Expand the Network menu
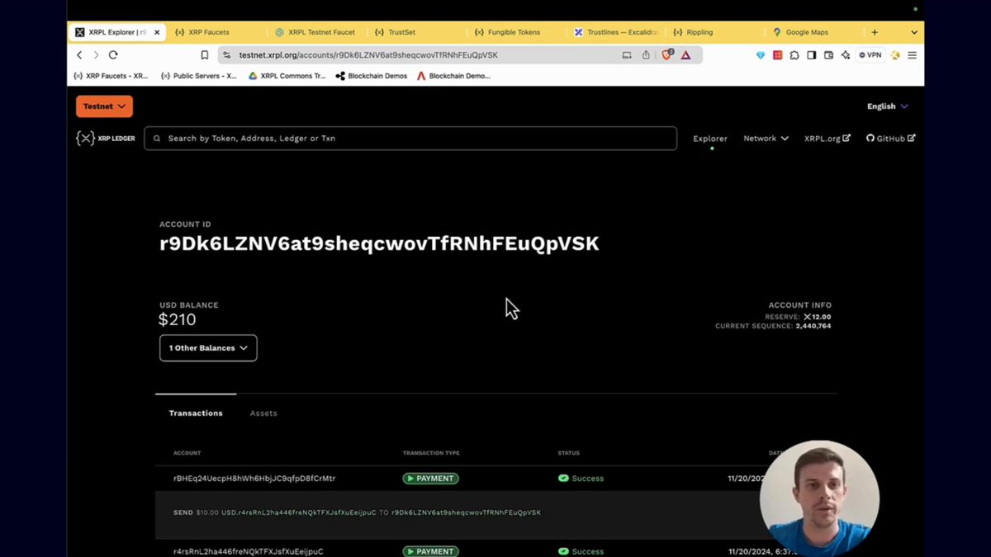Image resolution: width=991 pixels, height=557 pixels. tap(766, 139)
